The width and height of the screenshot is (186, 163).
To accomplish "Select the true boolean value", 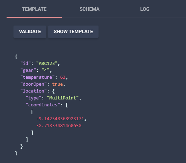I will (57, 84).
